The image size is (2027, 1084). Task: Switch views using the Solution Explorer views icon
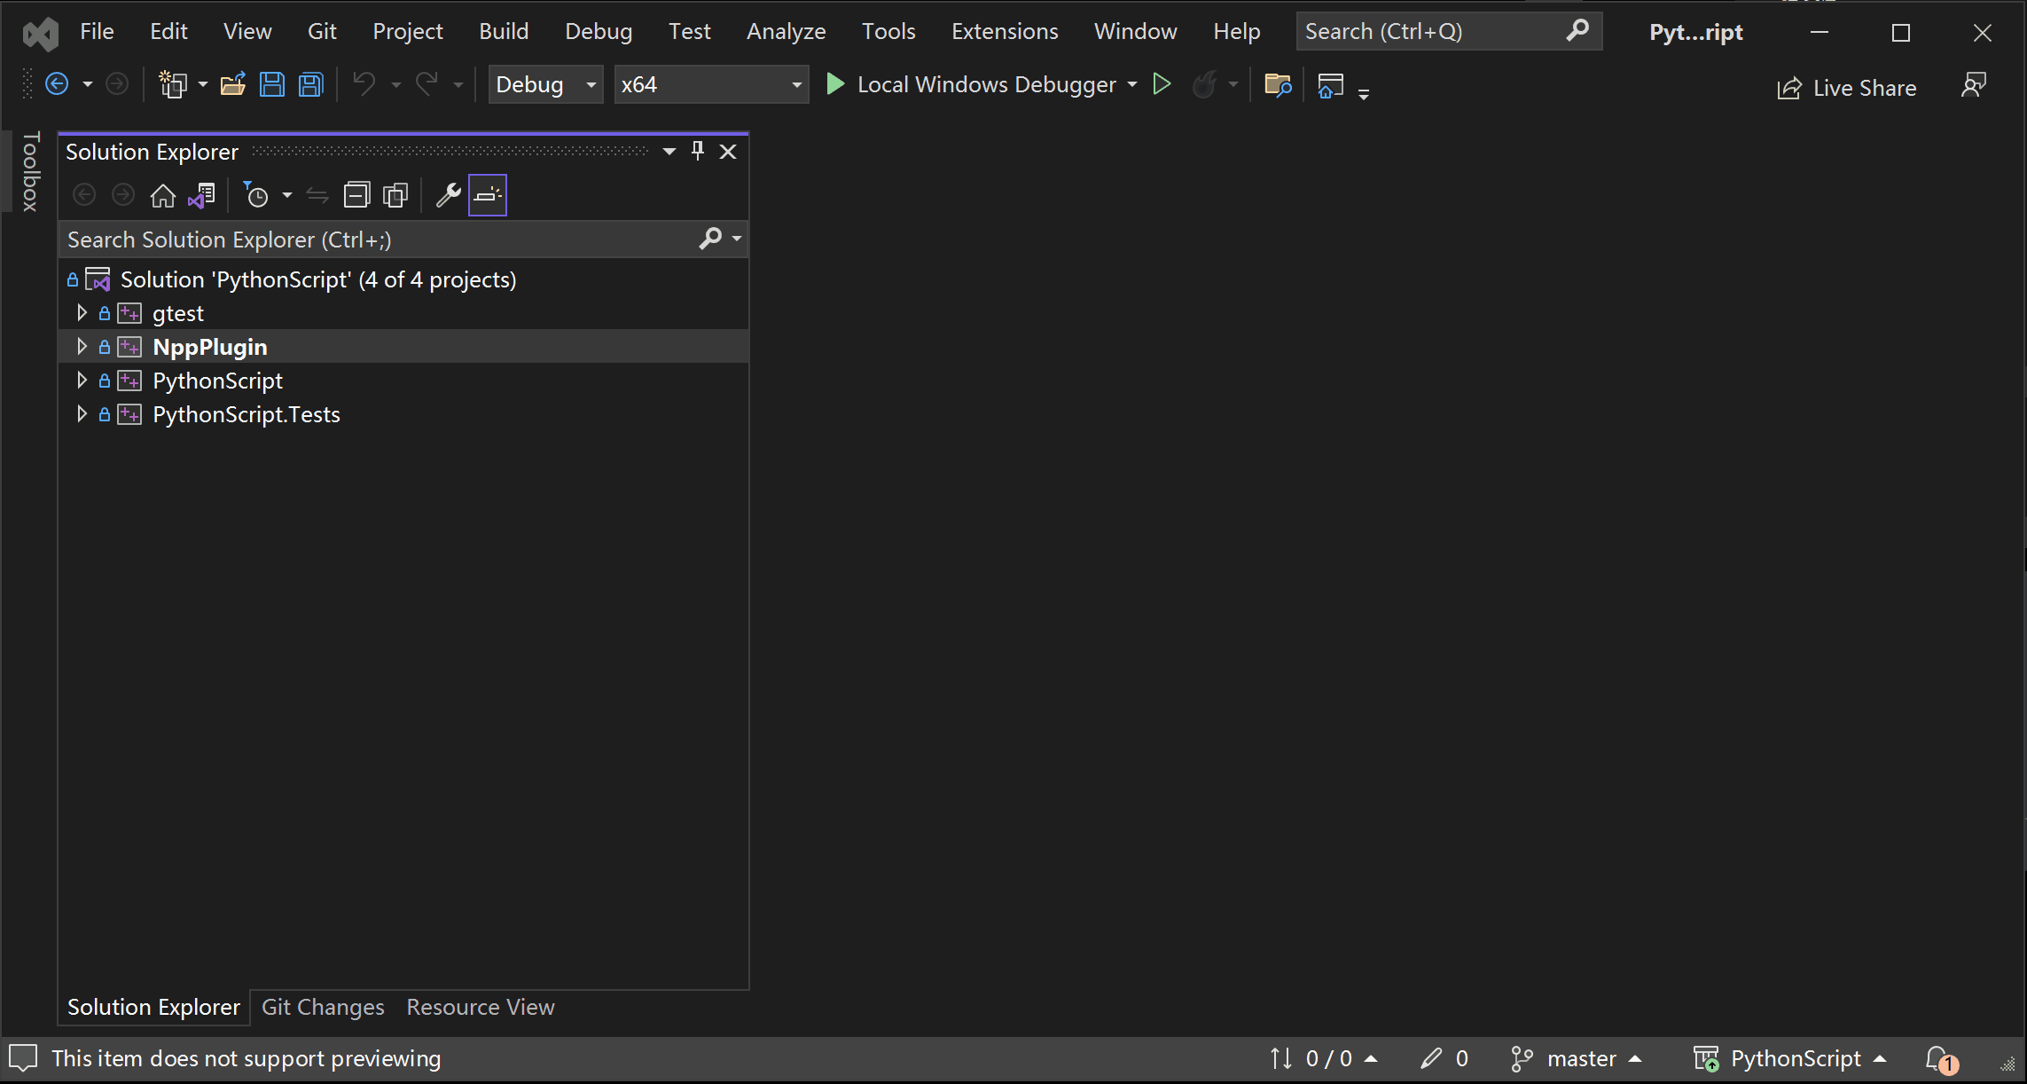tap(201, 195)
